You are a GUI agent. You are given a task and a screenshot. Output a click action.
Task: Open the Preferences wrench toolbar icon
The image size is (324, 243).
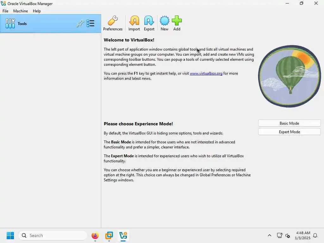(x=113, y=23)
